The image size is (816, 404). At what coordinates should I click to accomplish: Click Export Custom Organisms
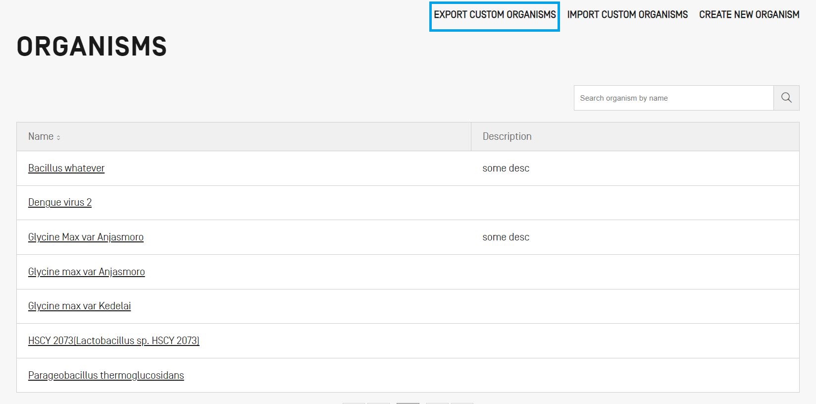[x=494, y=15]
